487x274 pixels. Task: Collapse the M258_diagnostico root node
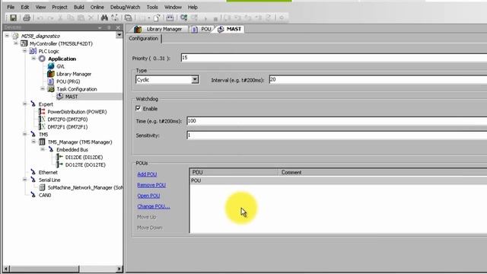[x=7, y=36]
